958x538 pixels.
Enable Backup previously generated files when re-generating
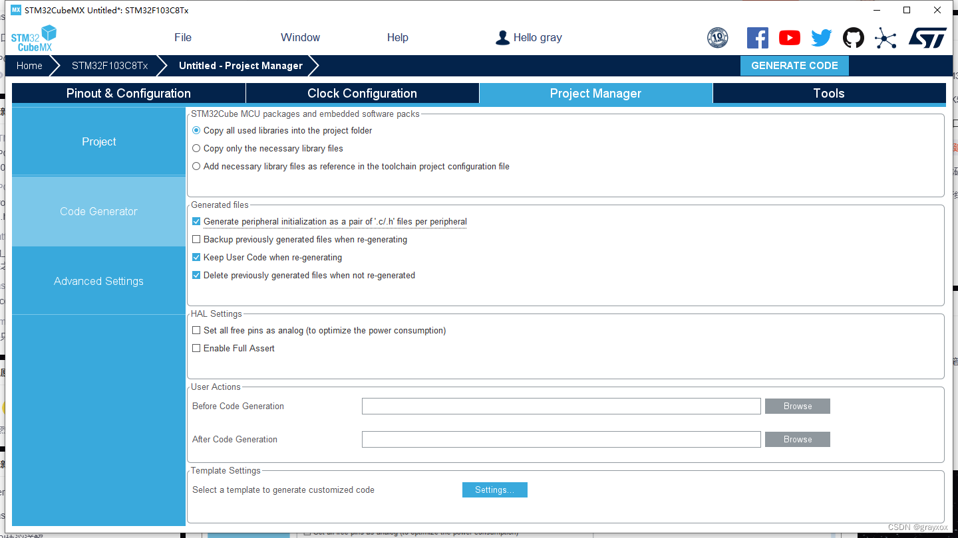tap(196, 240)
